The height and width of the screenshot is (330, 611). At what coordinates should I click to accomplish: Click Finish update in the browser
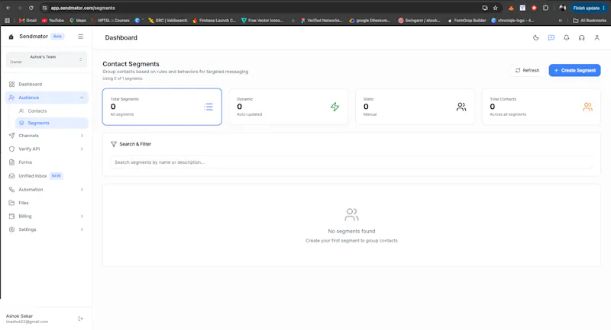[x=588, y=8]
